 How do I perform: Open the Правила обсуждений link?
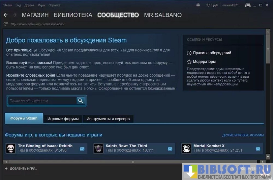point(212,53)
